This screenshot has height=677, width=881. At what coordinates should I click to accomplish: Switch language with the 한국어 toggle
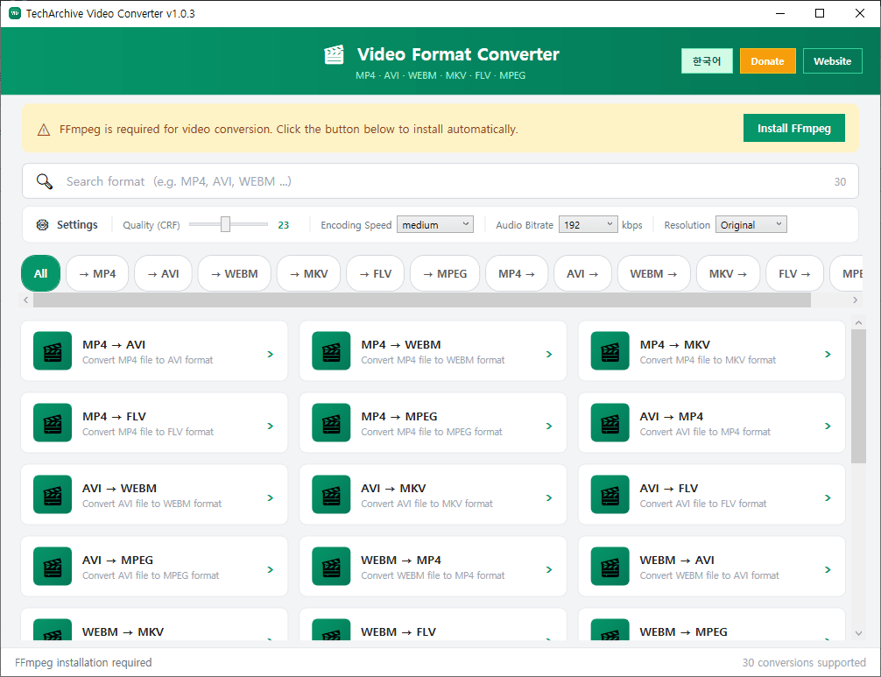coord(706,61)
